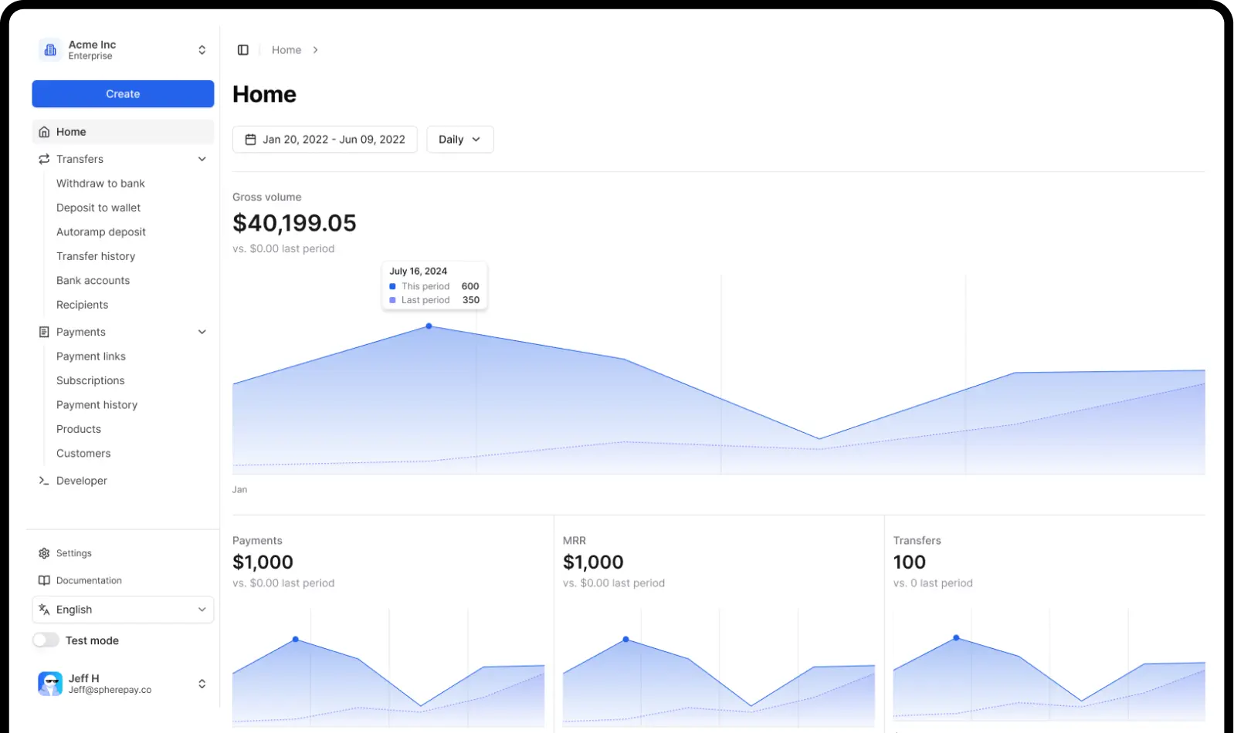Open Documentation link

(x=89, y=580)
